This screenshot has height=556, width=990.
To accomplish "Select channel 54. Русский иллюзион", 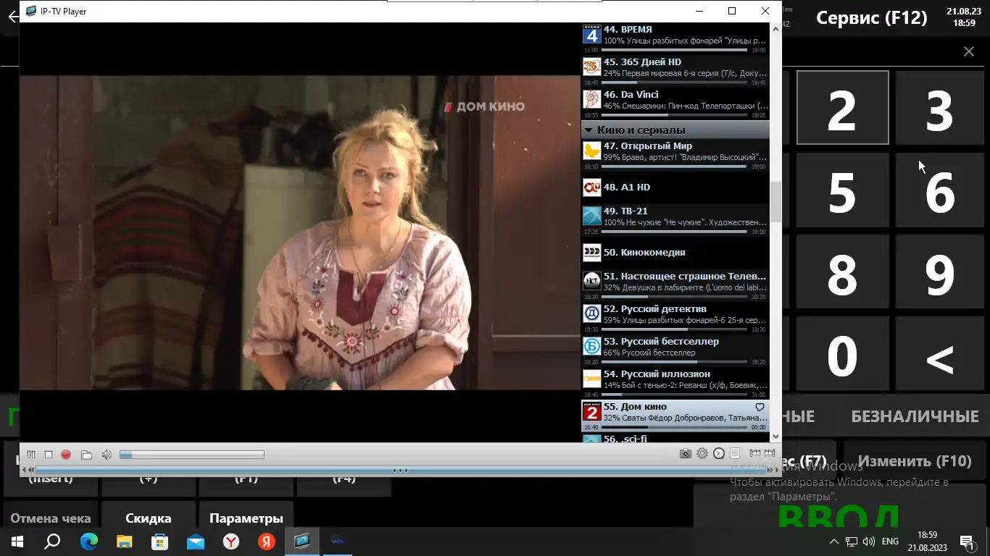I will point(675,383).
